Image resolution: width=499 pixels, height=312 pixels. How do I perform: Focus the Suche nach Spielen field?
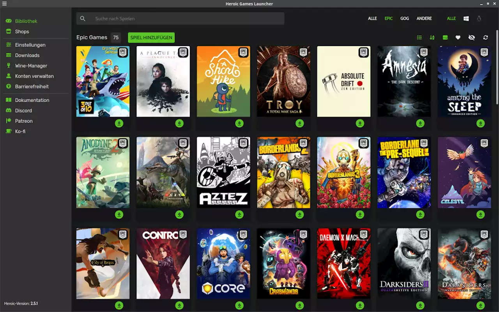(180, 18)
